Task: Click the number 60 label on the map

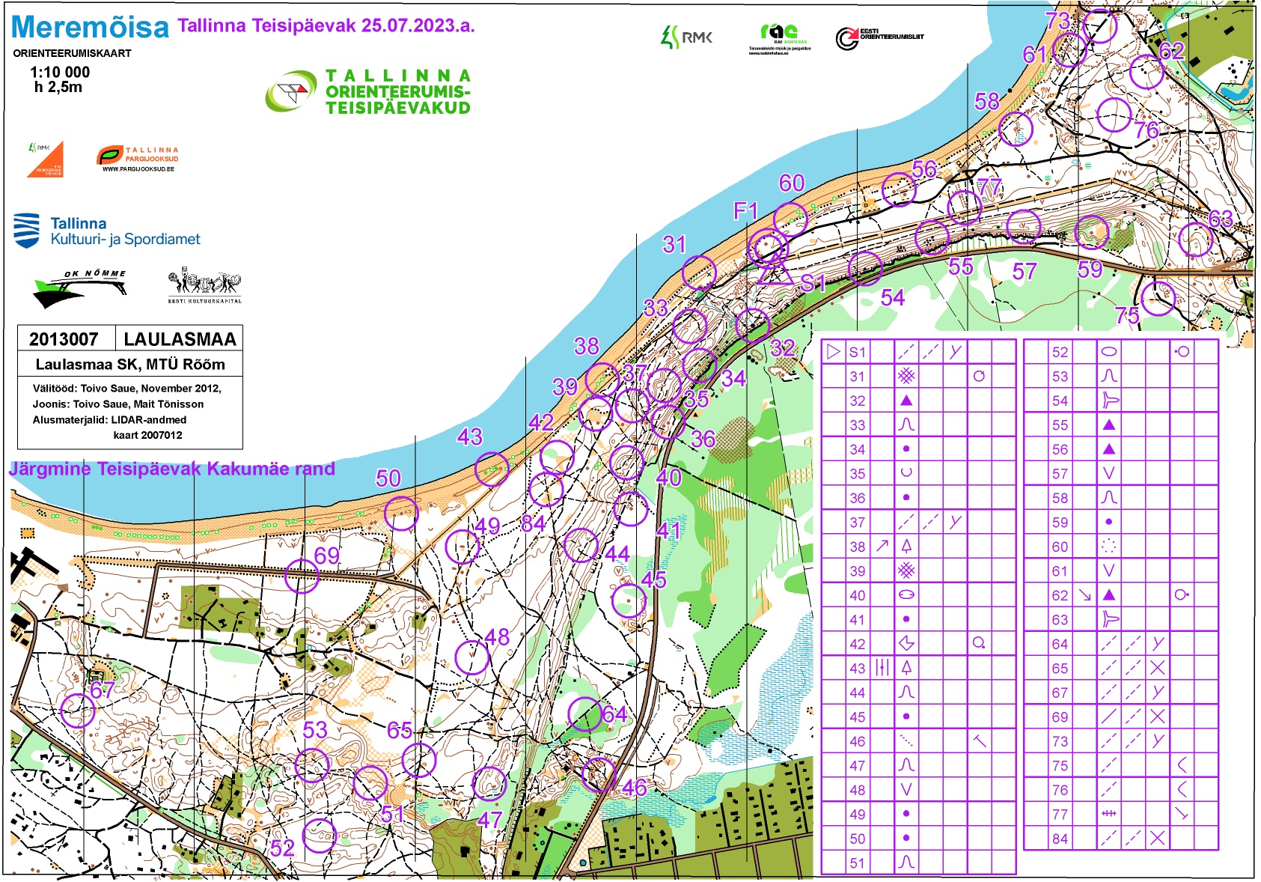Action: point(792,183)
